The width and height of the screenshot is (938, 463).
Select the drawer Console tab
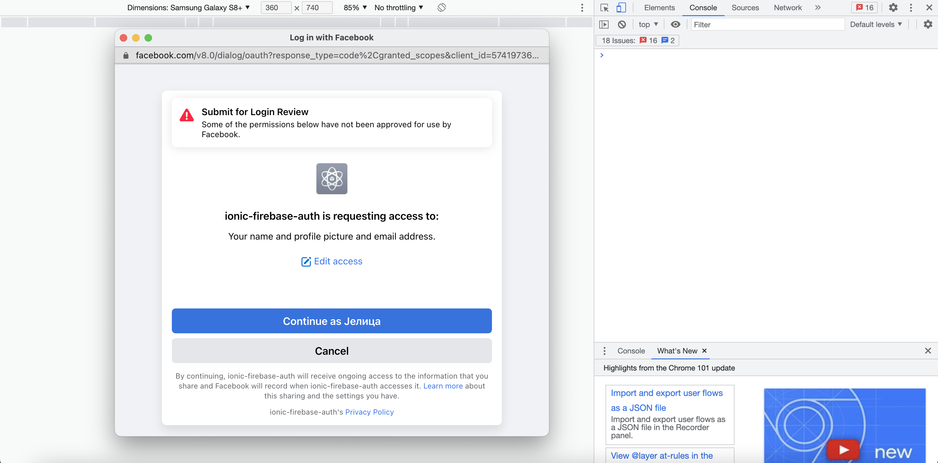(x=631, y=351)
